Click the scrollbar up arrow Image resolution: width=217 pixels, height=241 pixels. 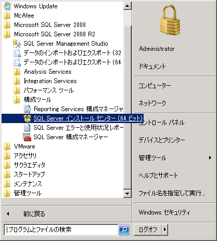[x=127, y=6]
